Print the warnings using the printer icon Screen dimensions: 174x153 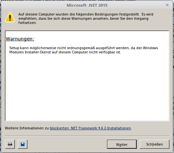point(10,144)
